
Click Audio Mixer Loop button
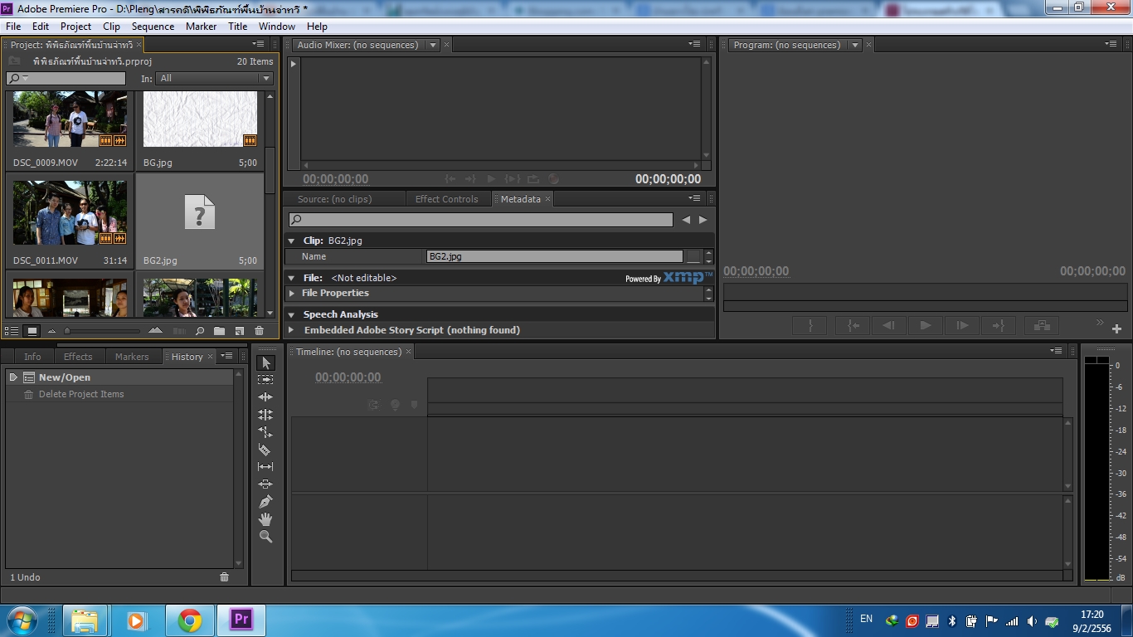click(532, 179)
